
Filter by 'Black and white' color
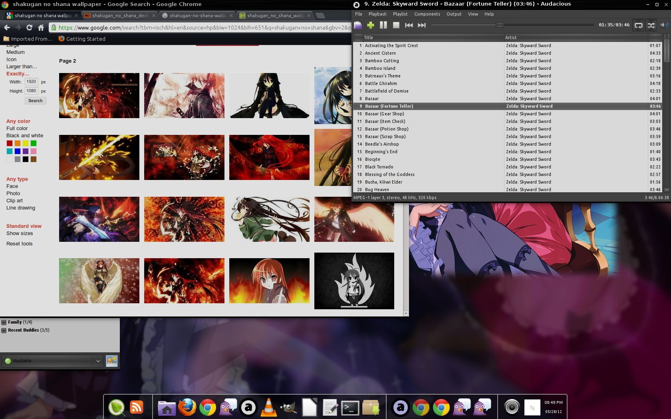(25, 136)
